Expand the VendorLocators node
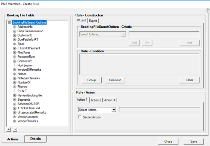210x146 pixels. tap(15, 117)
